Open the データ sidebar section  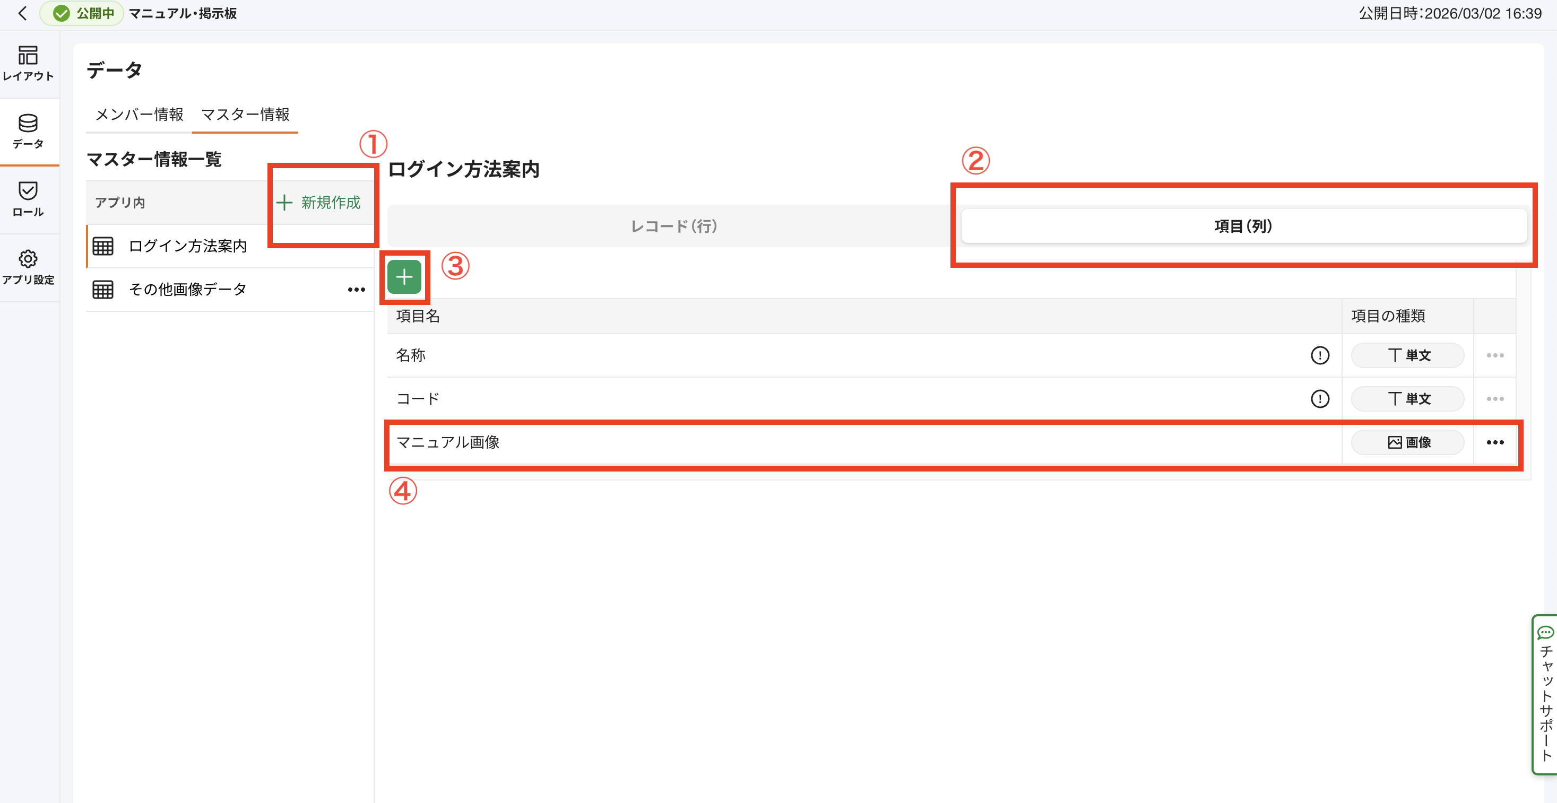[29, 131]
